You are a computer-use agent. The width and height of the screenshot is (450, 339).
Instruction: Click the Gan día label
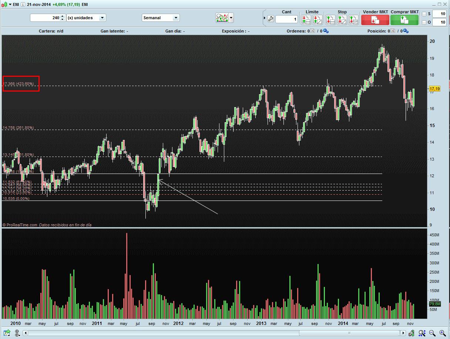coord(175,31)
